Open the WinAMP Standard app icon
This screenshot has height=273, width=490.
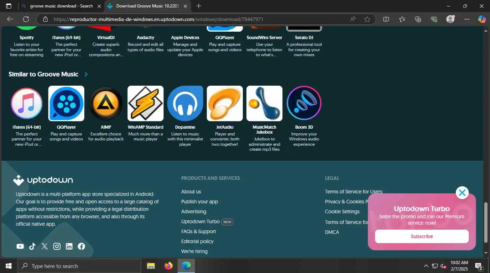(145, 103)
